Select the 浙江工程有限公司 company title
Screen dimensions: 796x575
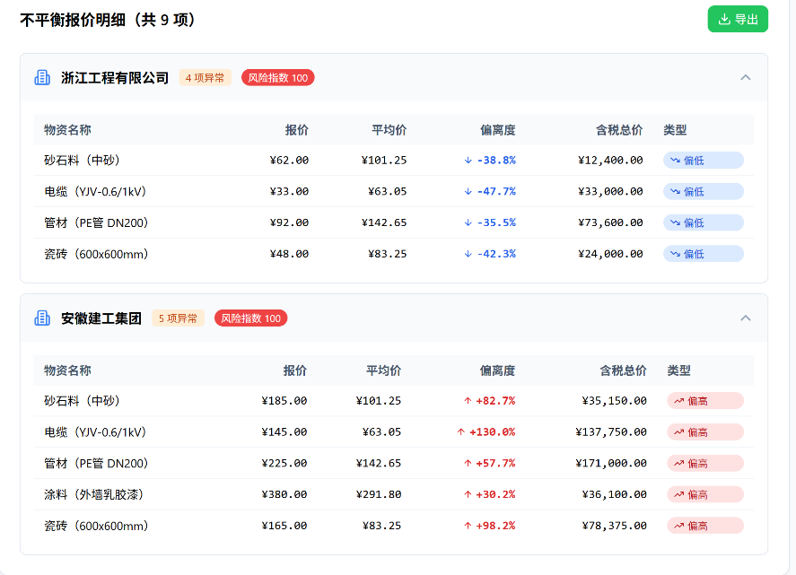115,78
